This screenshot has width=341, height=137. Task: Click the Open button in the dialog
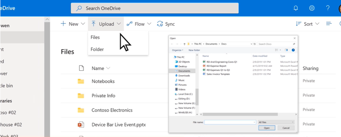click(267, 128)
